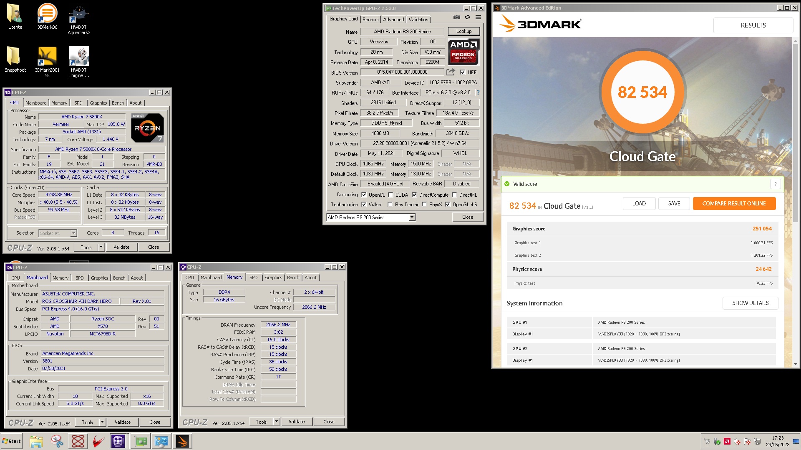Expand Tools dropdown arrow in Mainboard window
The width and height of the screenshot is (801, 450).
pyautogui.click(x=102, y=422)
